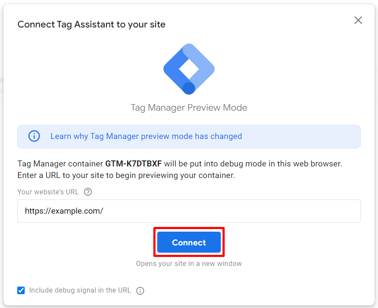Click empty area of the blue info banner
Screen dimensions: 378x308
pyautogui.click(x=301, y=136)
